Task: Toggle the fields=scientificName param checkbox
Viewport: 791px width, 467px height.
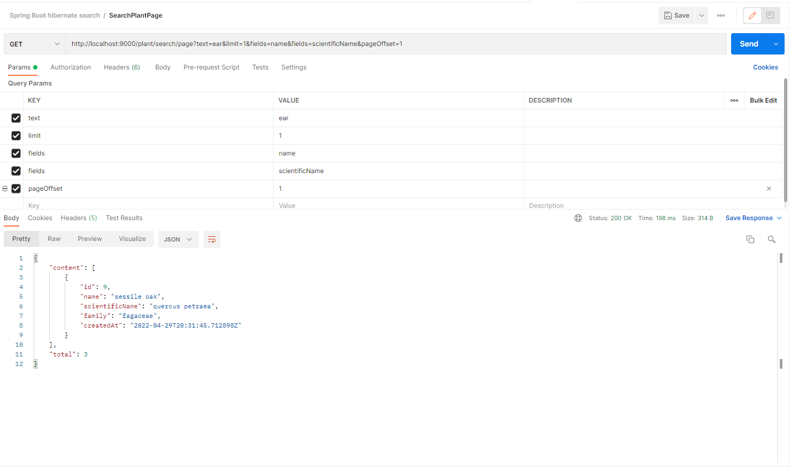Action: [x=16, y=171]
